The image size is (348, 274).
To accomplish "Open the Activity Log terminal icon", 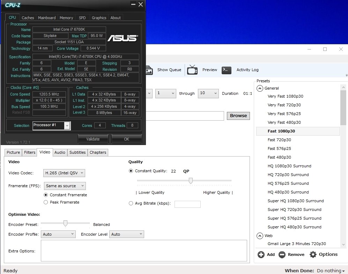I will coord(227,70).
